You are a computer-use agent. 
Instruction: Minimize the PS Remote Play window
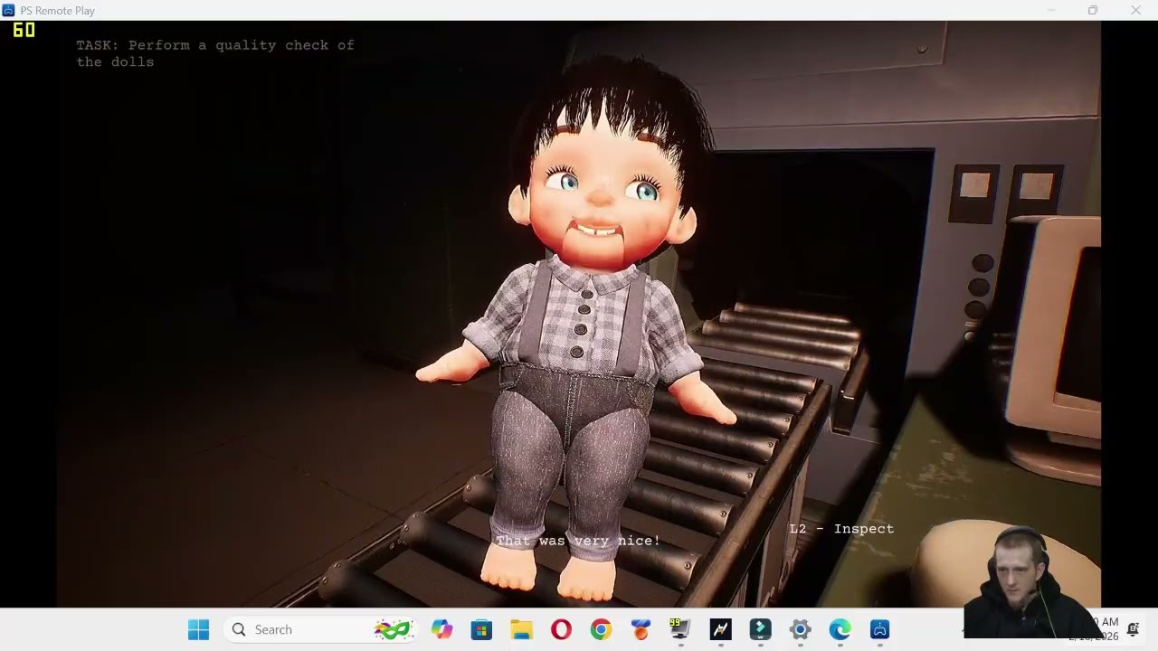1051,10
